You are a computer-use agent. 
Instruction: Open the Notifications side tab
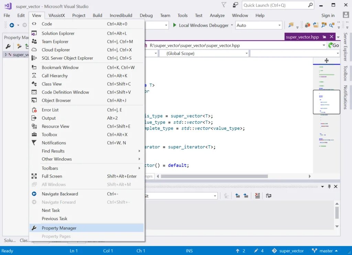(345, 97)
